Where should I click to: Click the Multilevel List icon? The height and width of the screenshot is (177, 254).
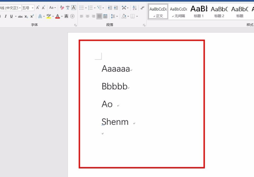(x=99, y=8)
